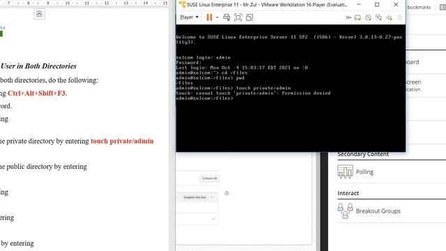The height and width of the screenshot is (251, 446).
Task: Click the double-arrow show devices icon in VMware
Action: 348,17
